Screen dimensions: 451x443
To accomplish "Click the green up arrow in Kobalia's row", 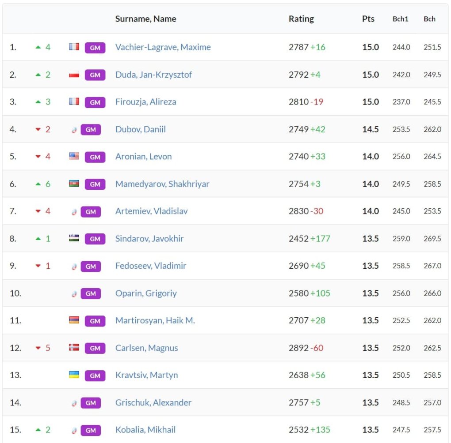I will [38, 430].
